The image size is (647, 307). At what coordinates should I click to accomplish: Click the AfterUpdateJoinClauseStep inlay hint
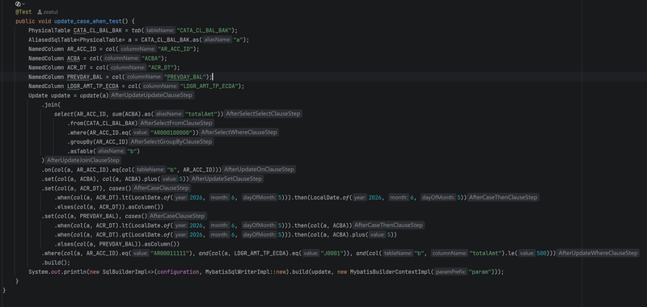pos(83,160)
